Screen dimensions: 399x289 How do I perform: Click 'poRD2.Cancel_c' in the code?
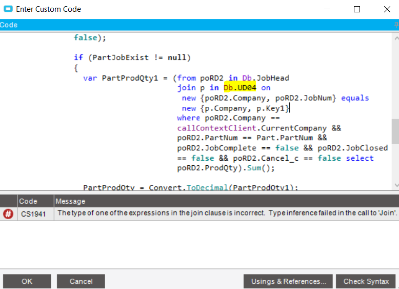pos(266,158)
